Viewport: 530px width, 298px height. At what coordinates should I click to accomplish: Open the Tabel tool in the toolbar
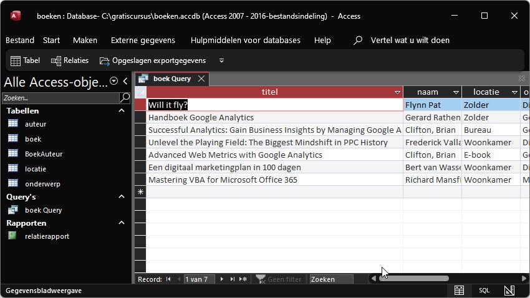25,60
